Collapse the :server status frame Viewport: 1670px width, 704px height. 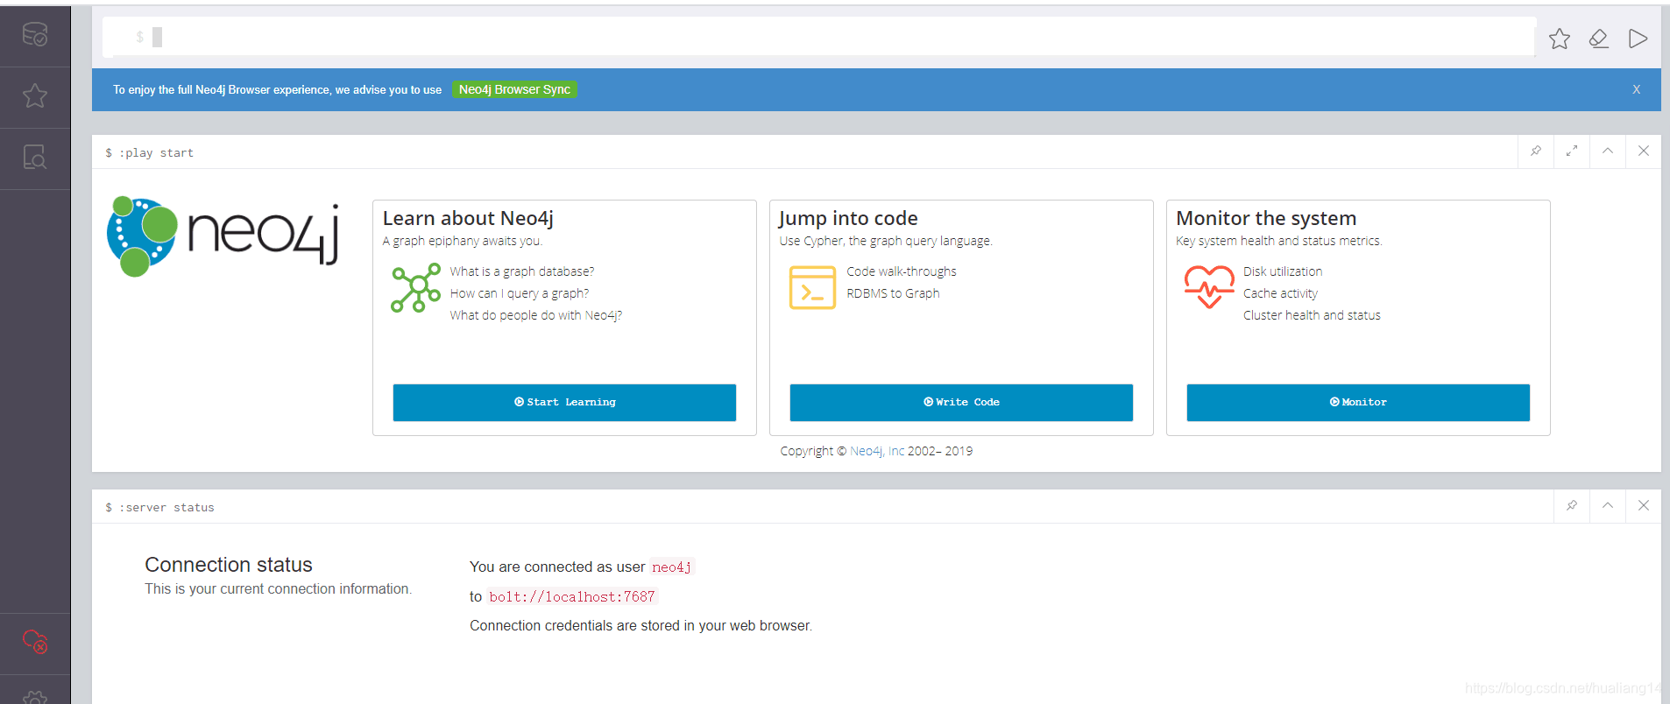[x=1608, y=506]
